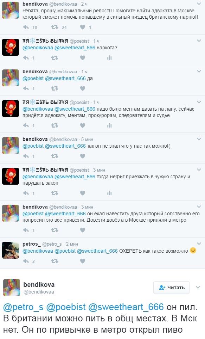
Task: Retweet the 'надо было ментам давать' tweet
Action: (x=55, y=125)
